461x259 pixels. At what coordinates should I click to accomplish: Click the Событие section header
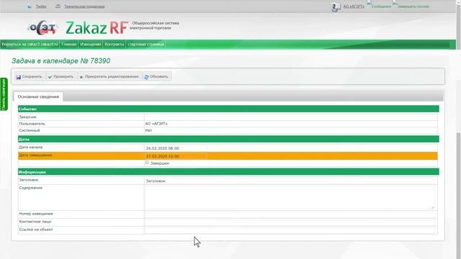click(x=228, y=109)
